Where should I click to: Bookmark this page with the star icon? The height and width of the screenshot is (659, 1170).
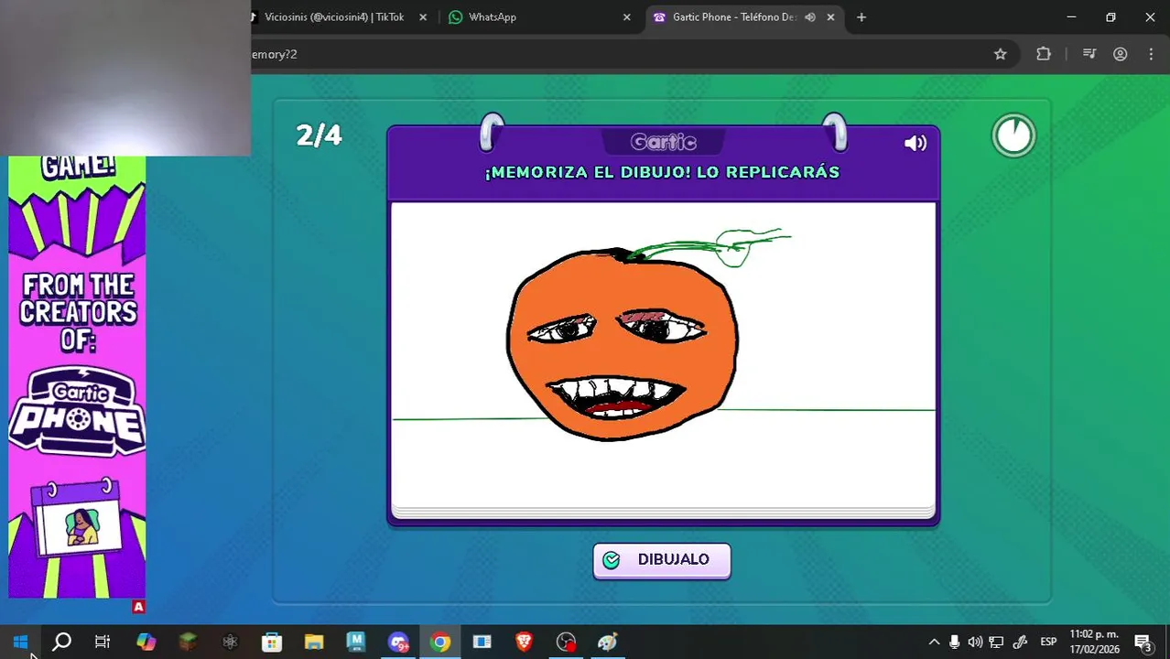[x=1001, y=54]
